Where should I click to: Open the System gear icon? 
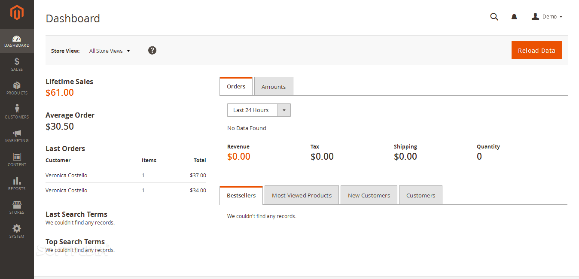[x=17, y=228]
